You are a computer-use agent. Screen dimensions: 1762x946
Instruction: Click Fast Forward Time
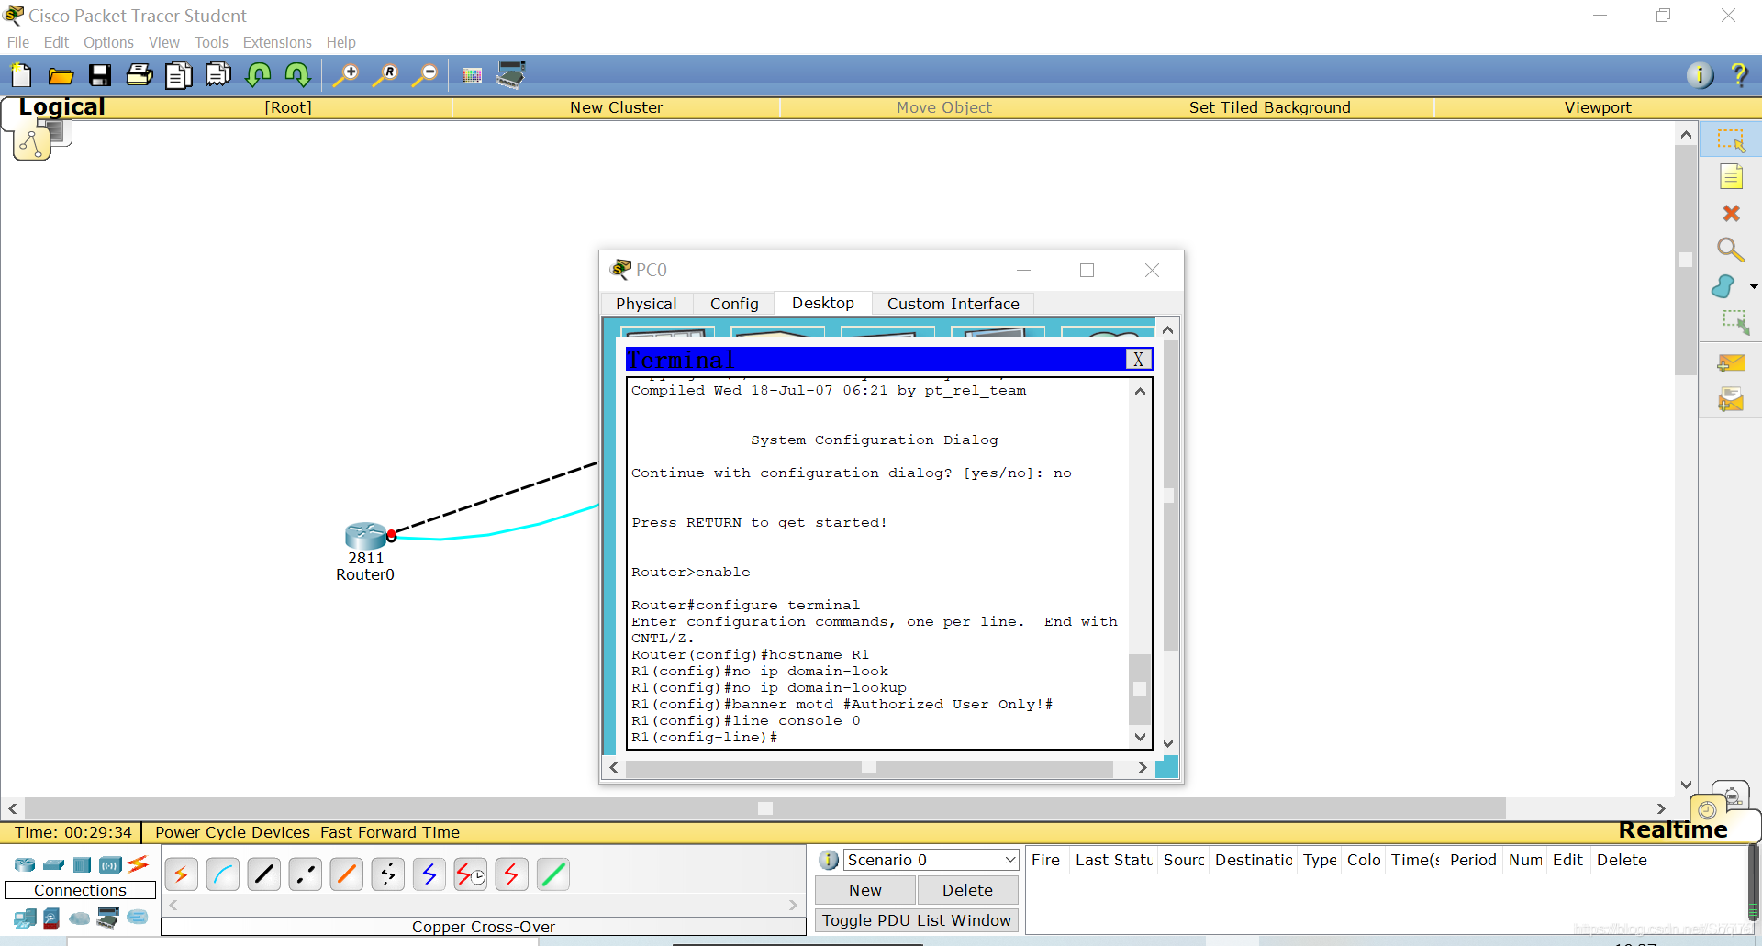390,832
